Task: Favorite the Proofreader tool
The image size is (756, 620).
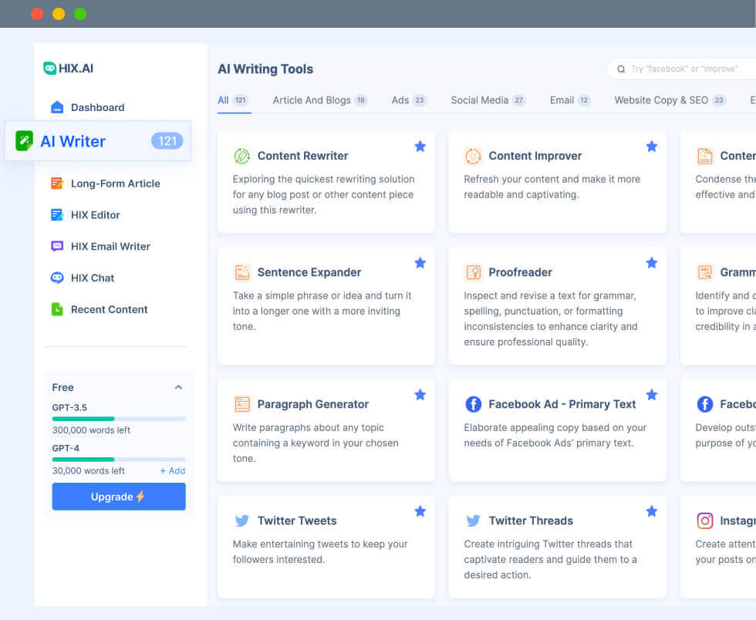Action: [652, 262]
